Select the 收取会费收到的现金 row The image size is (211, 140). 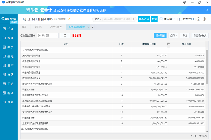113,61
